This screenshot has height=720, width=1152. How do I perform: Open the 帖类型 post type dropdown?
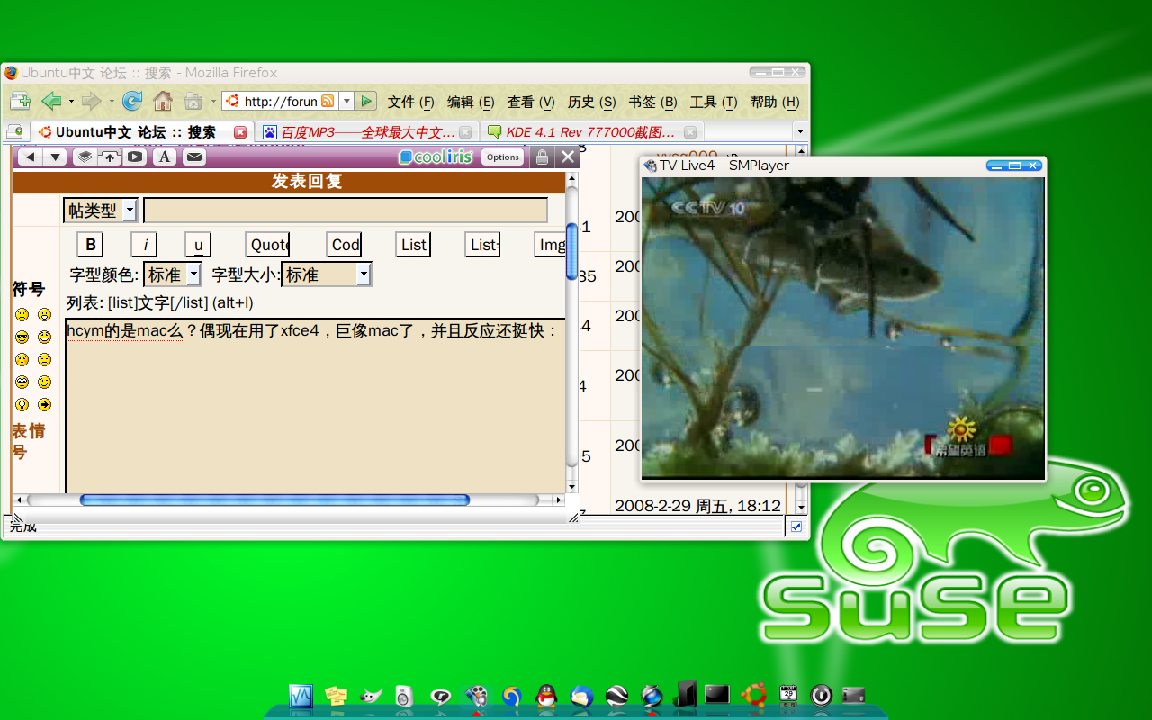tap(101, 211)
